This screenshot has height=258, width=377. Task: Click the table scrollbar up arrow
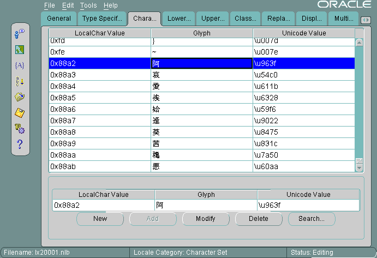[359, 43]
